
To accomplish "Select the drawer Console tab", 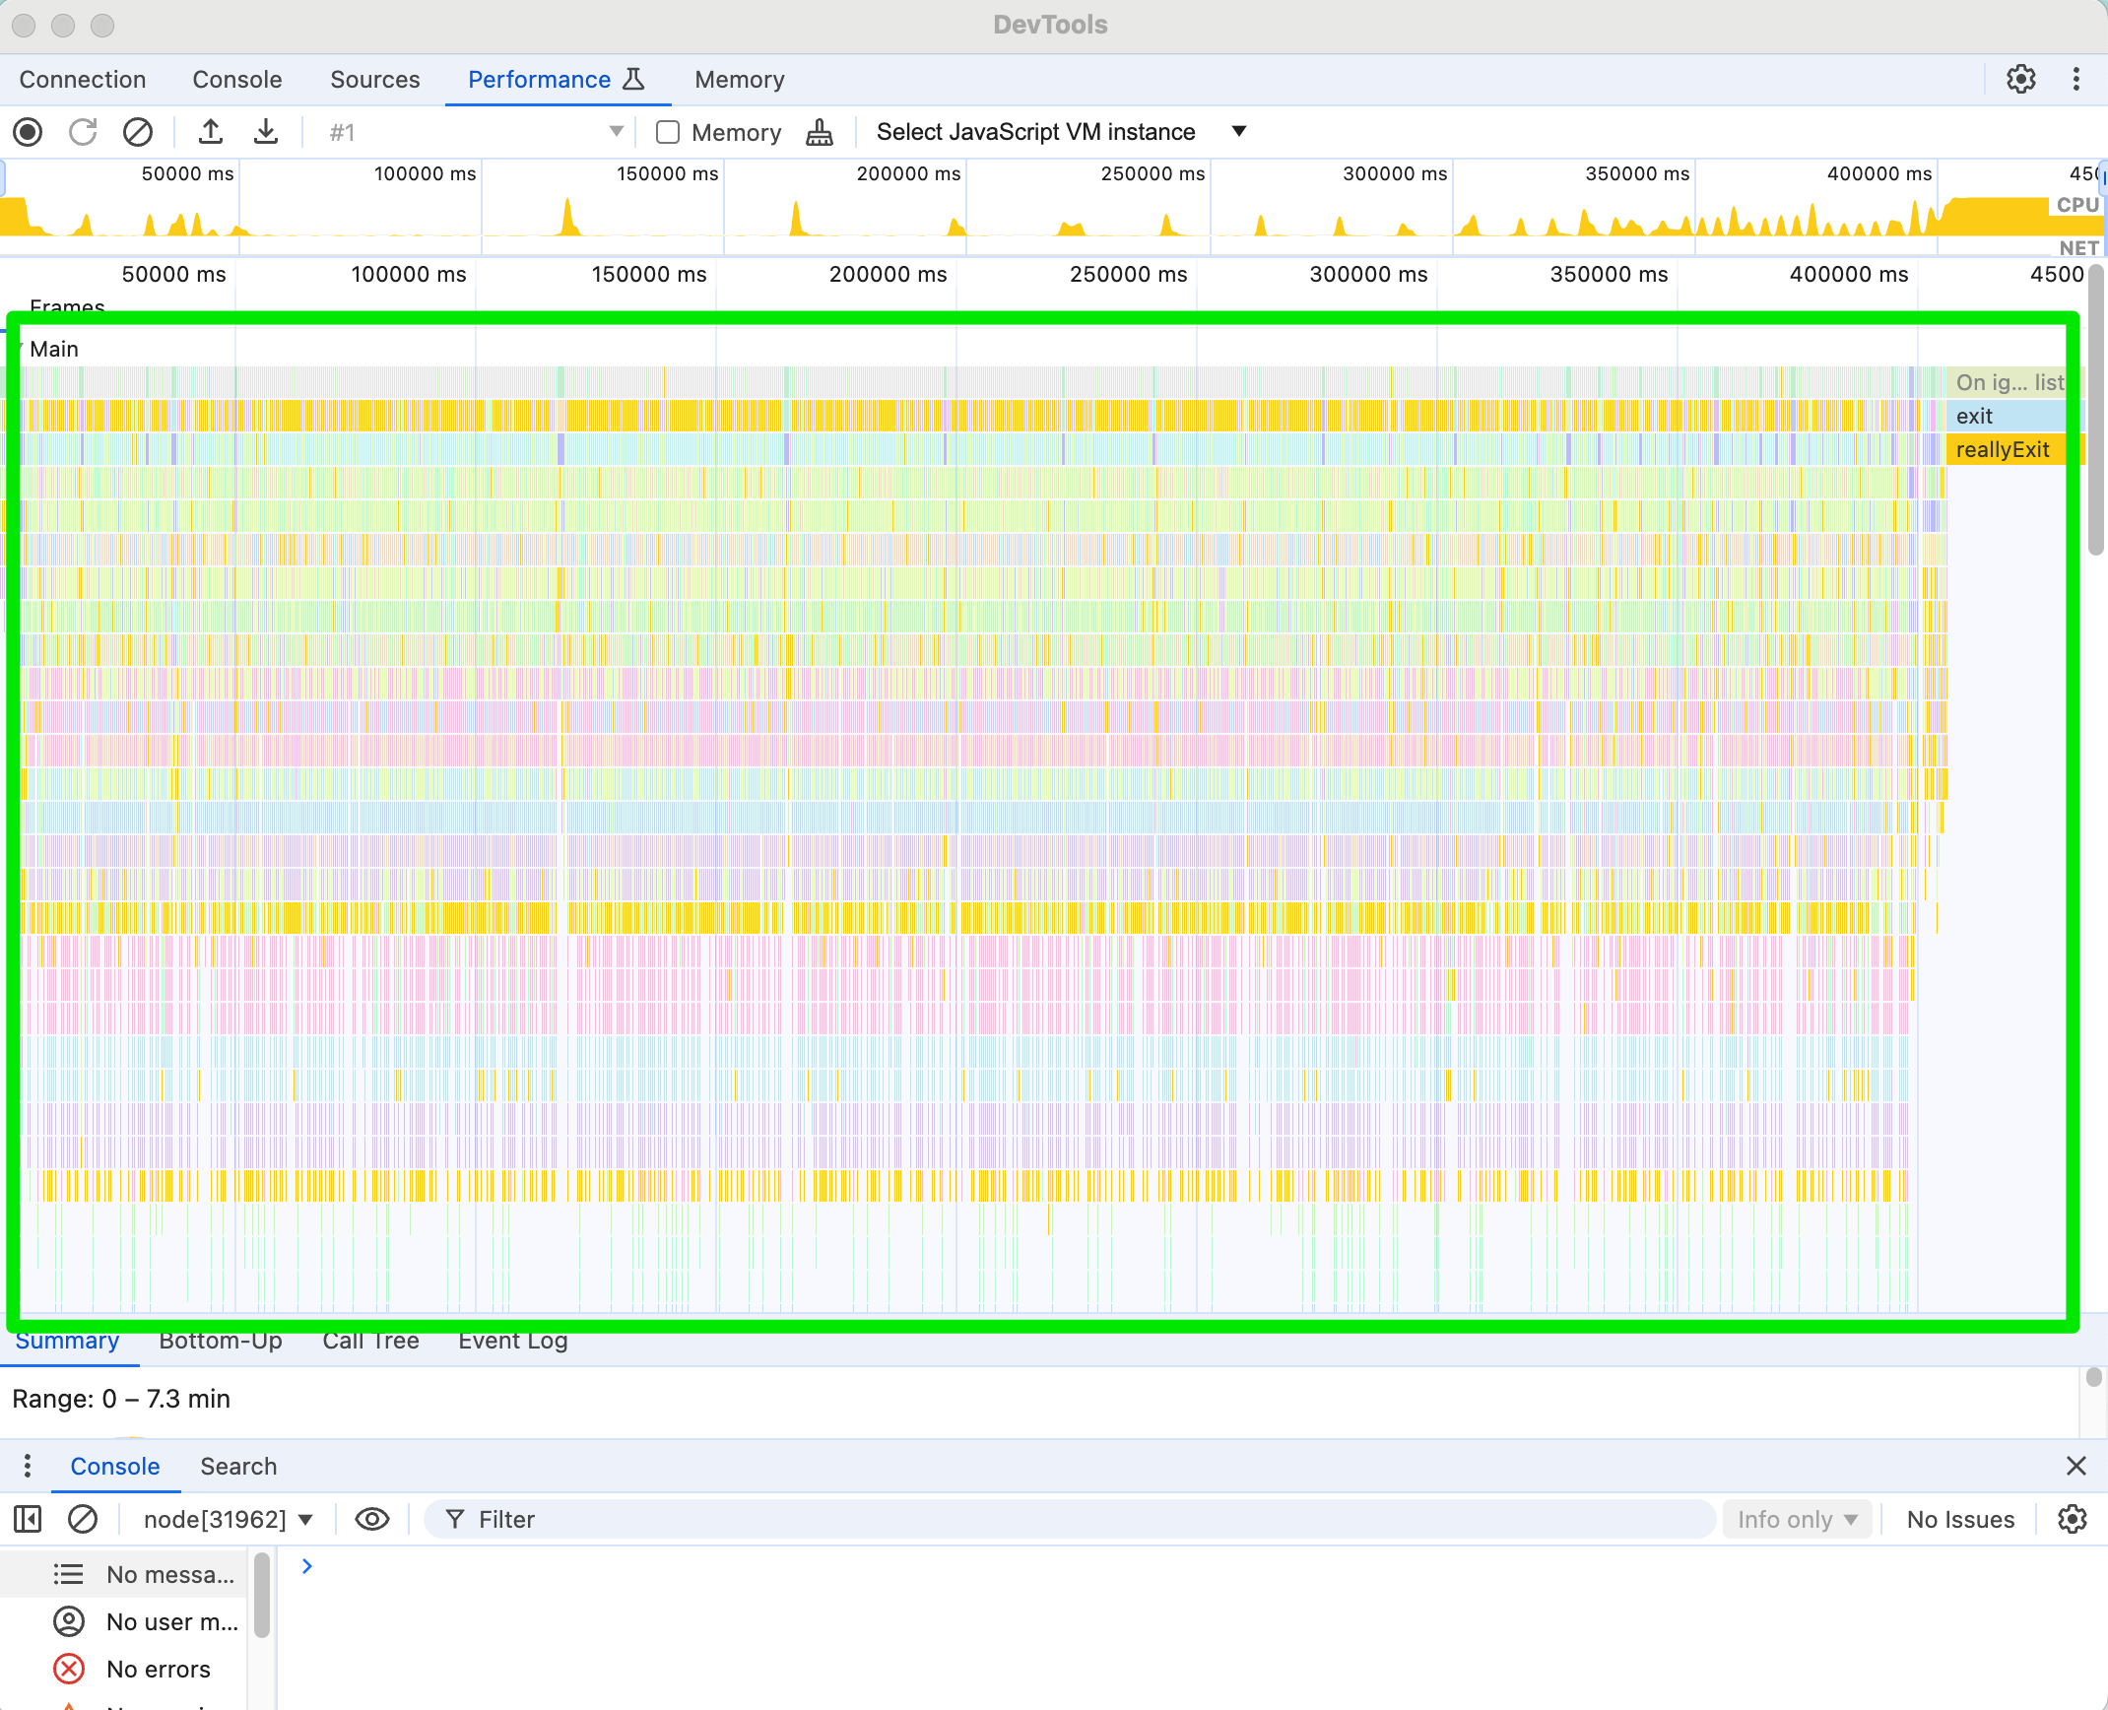I will pos(115,1466).
